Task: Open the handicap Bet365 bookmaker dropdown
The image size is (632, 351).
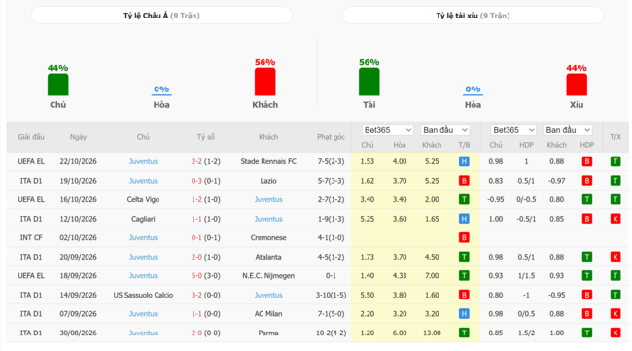Action: 513,130
